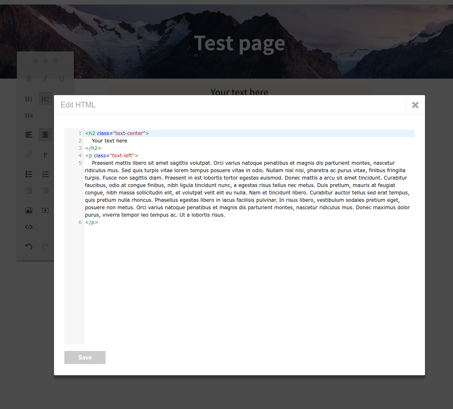Insert an image from the toolbar
Screen dimensions: 453x409
[28, 210]
